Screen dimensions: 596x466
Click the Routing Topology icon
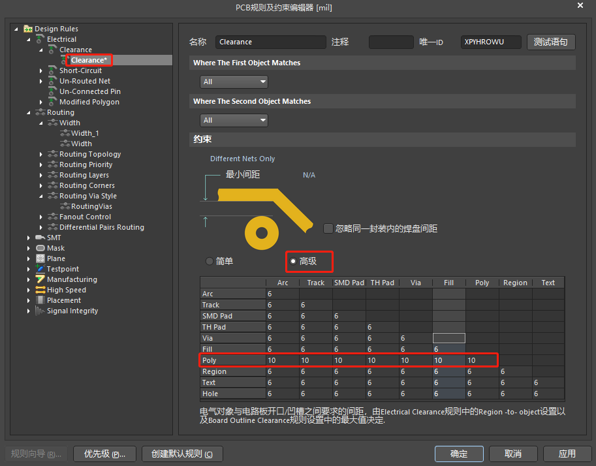pos(52,154)
